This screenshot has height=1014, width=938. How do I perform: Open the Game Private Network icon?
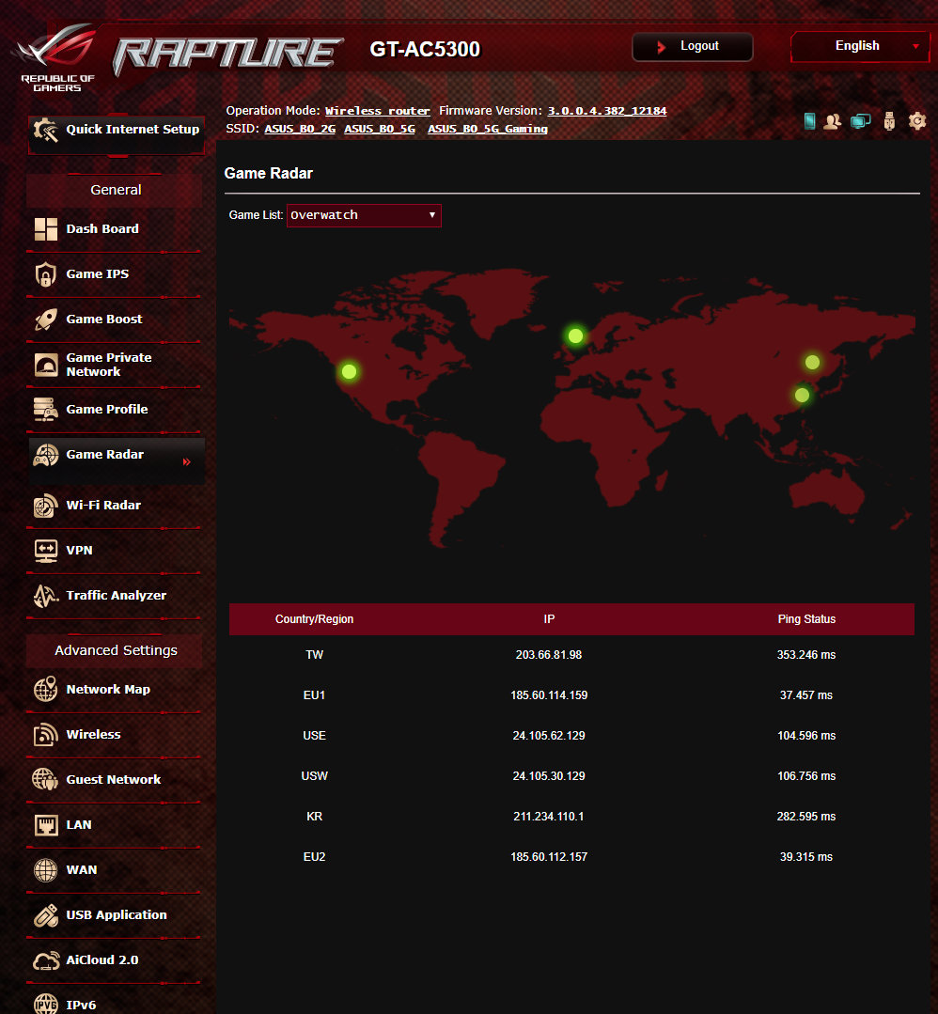46,365
